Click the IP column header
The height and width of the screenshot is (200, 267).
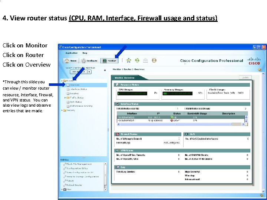point(158,113)
